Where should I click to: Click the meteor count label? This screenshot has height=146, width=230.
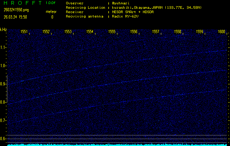[x=51, y=12]
